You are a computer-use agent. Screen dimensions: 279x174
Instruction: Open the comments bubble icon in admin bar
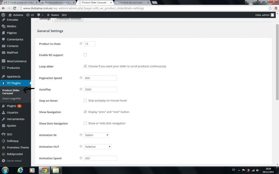(x=39, y=15)
